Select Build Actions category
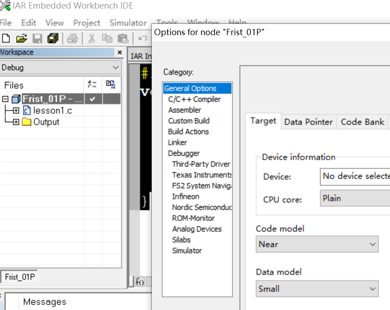Viewport: 390px width, 310px height. click(188, 132)
